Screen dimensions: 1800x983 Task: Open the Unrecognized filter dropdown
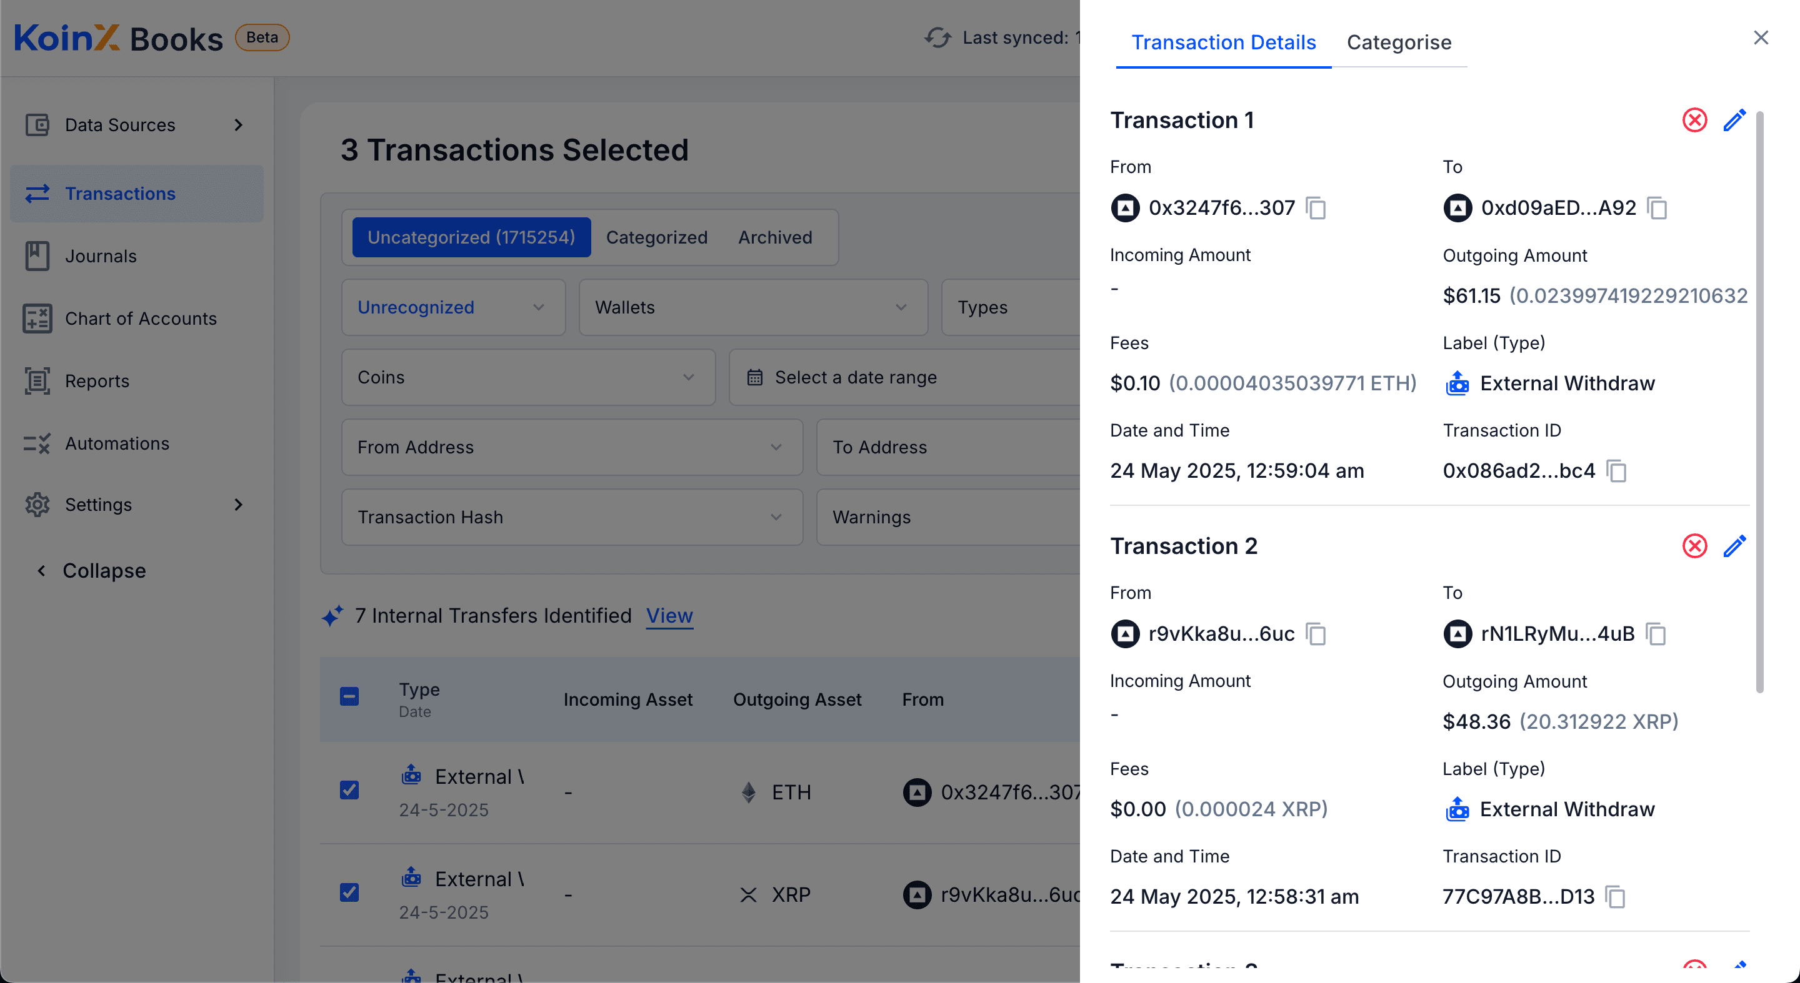click(x=452, y=307)
